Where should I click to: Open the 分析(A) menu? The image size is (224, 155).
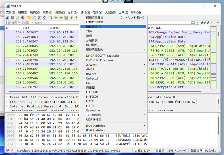(73, 13)
